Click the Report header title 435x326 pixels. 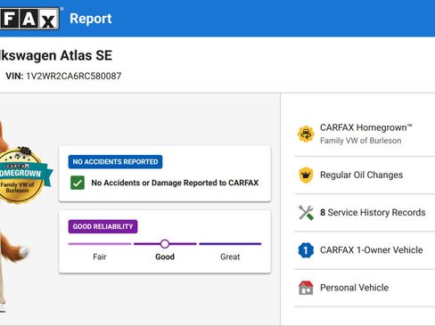pos(91,19)
